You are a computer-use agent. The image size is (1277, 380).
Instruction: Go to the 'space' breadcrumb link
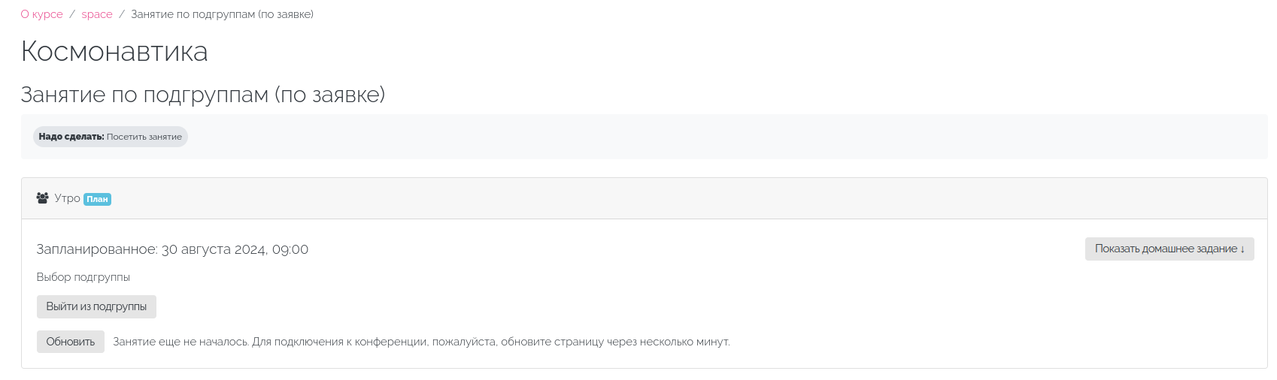[x=97, y=14]
